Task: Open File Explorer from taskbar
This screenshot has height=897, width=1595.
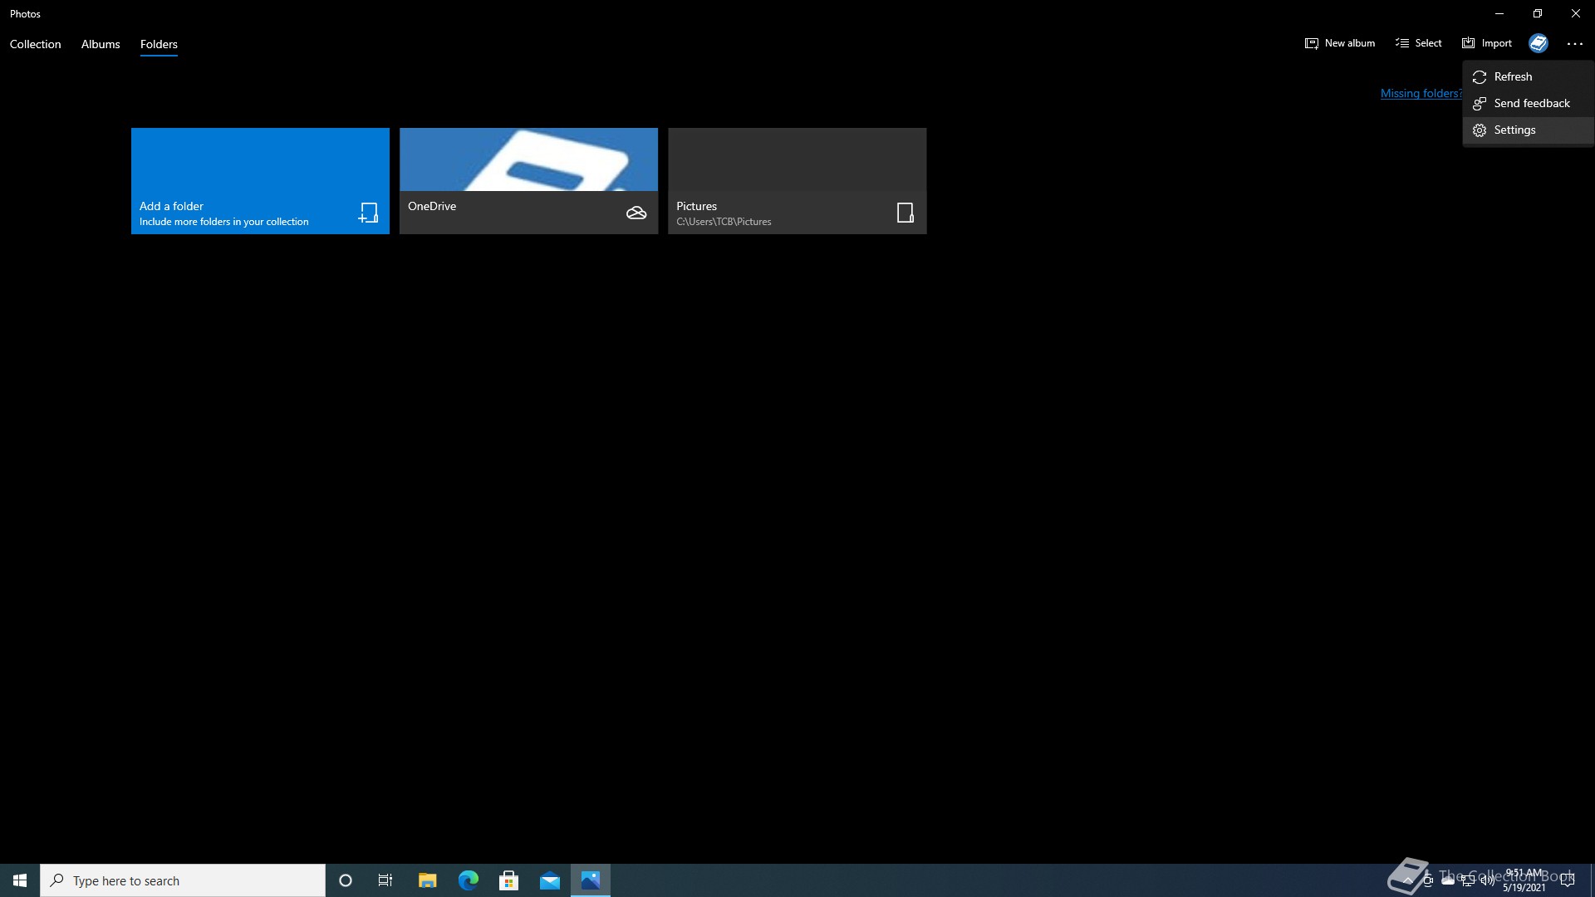Action: click(427, 880)
